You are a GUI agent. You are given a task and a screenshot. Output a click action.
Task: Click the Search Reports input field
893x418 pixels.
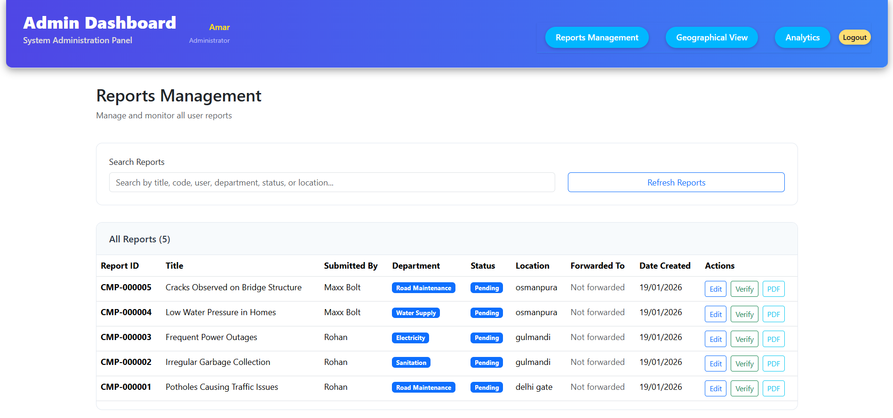332,183
